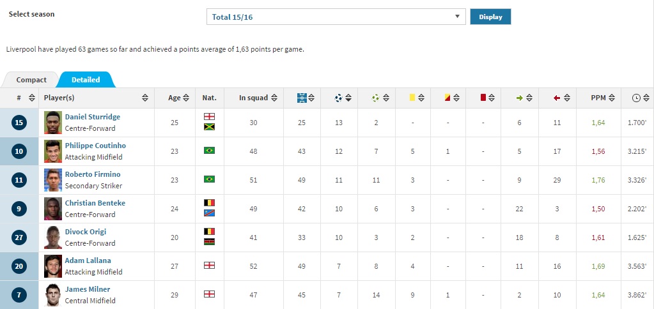Sort by second yellow card icon
The width and height of the screenshot is (654, 309).
(x=447, y=98)
